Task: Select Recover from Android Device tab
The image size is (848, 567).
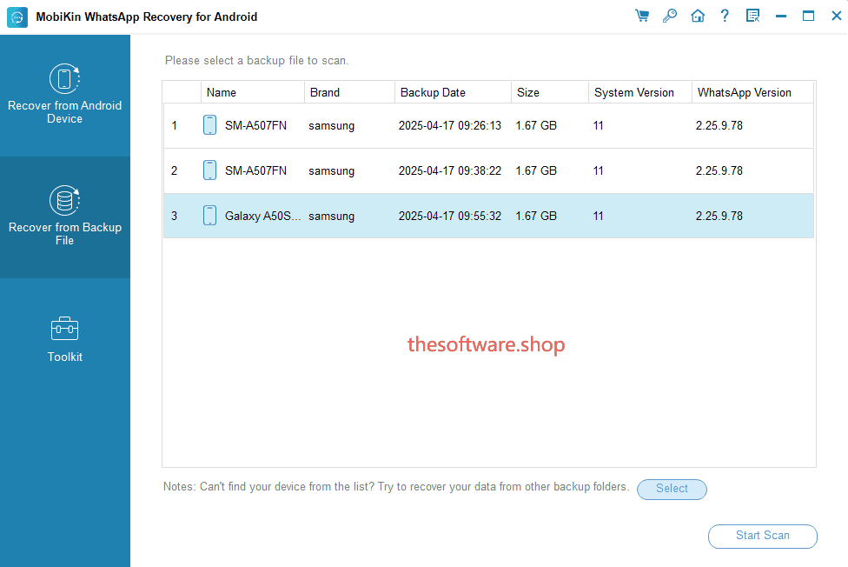Action: point(65,96)
